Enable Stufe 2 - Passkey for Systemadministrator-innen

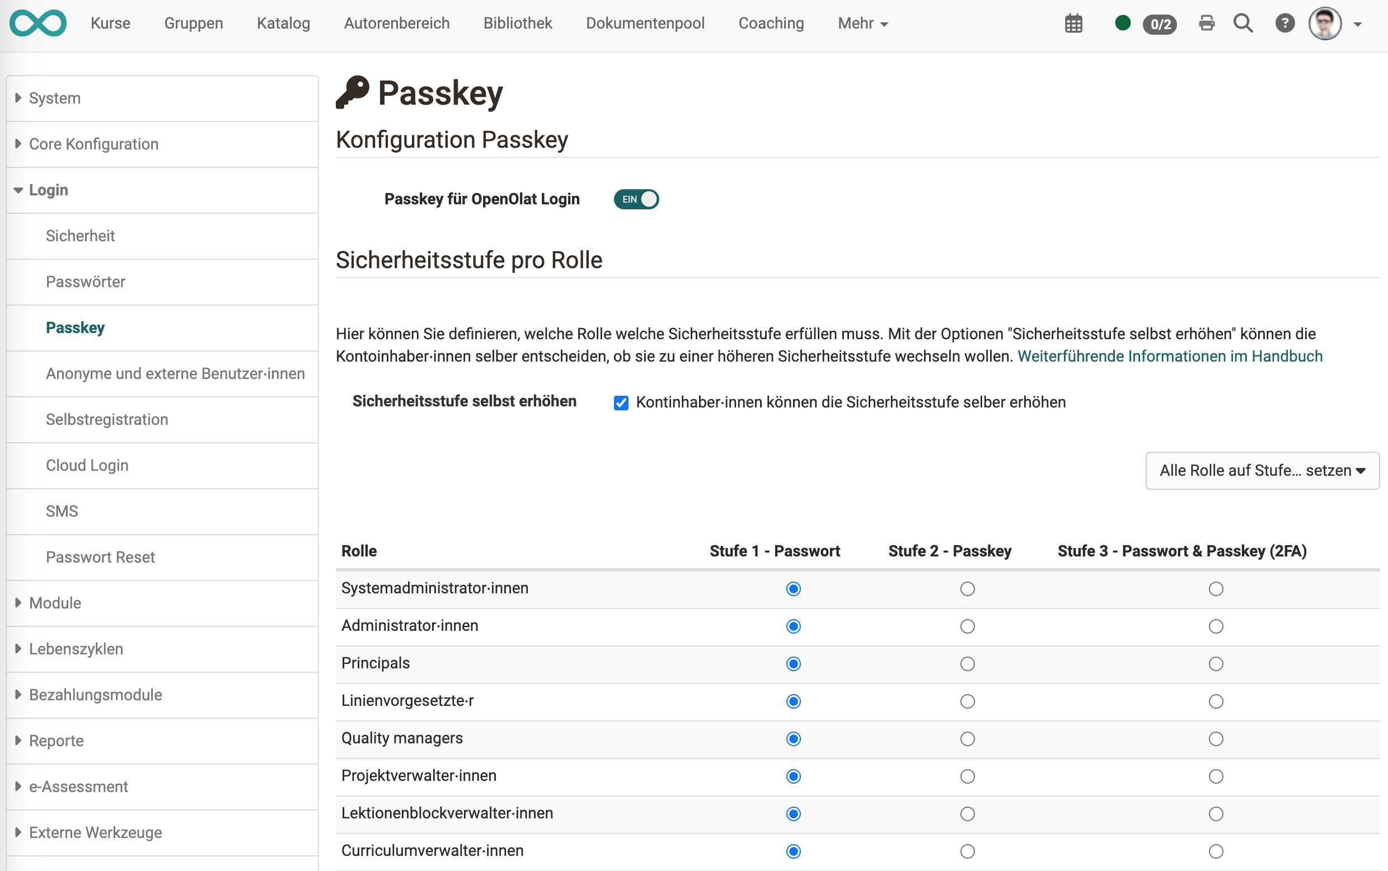(966, 587)
